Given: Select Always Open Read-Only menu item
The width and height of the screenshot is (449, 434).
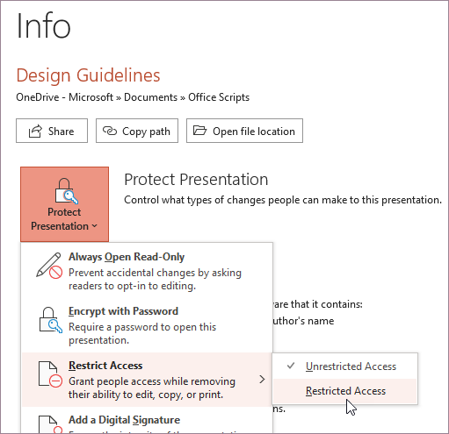Looking at the screenshot, I should (148, 271).
